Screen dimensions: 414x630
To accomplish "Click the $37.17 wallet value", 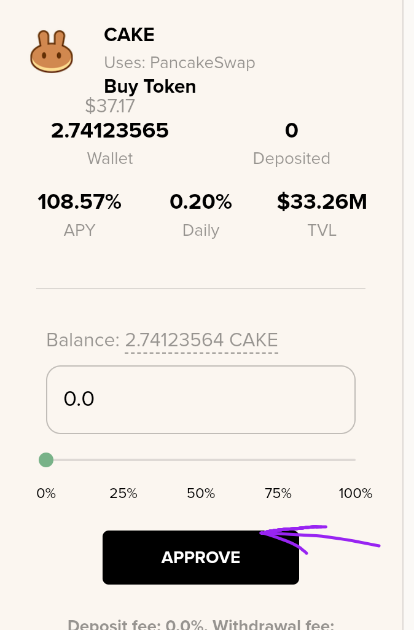I will (x=110, y=106).
